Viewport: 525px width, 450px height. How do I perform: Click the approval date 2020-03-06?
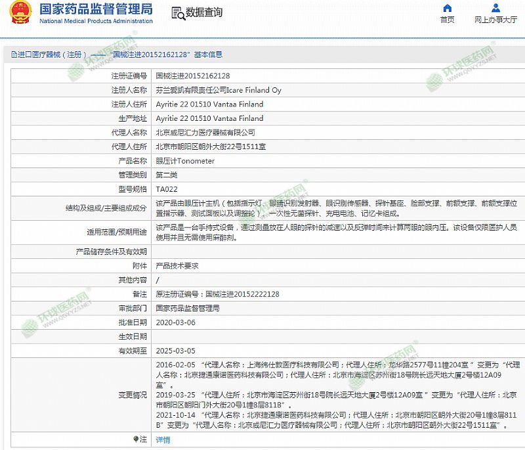click(x=175, y=323)
